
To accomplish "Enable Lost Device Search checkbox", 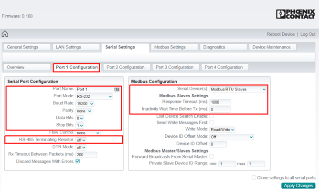I will (x=212, y=116).
